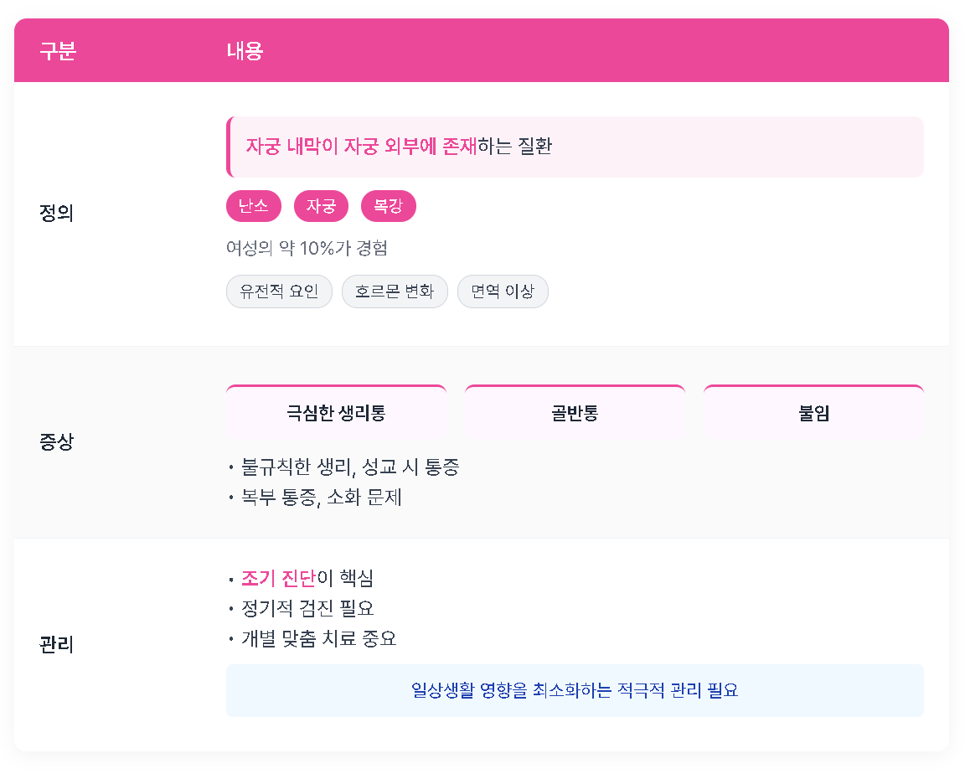Click the 구분 column header
This screenshot has height=779, width=965.
click(x=58, y=50)
